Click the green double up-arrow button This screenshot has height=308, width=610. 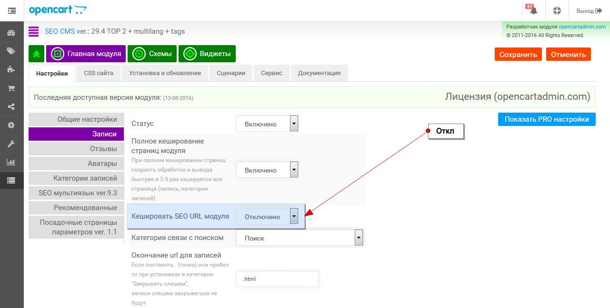click(x=36, y=54)
